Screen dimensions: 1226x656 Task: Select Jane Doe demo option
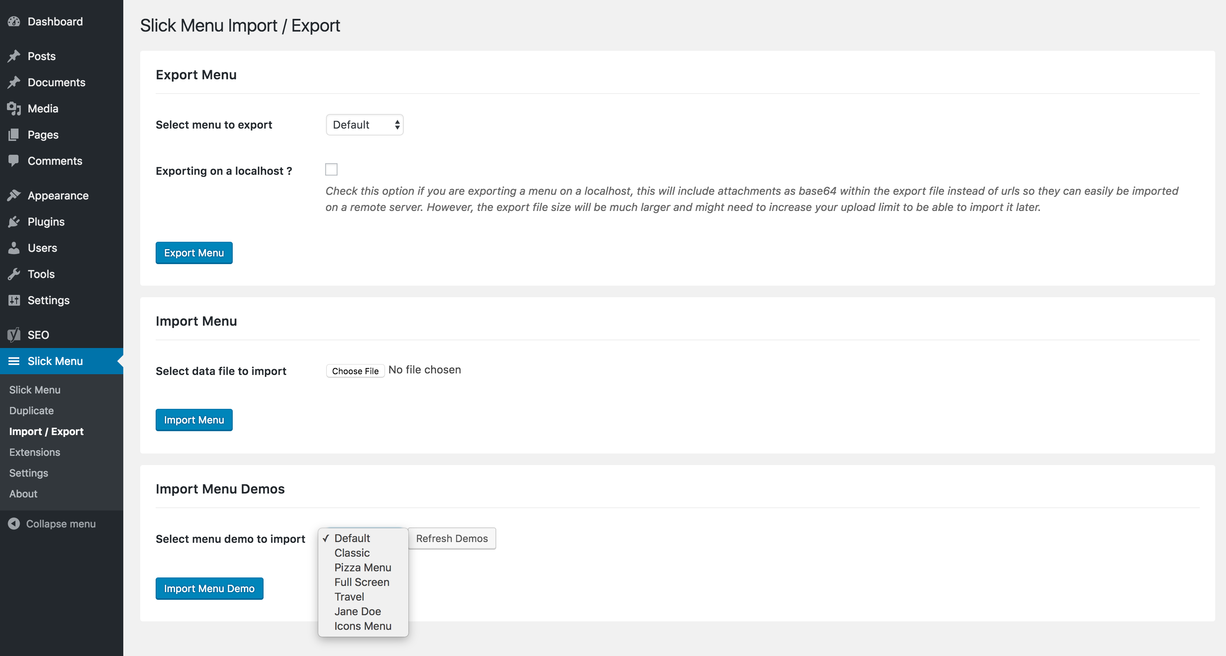pyautogui.click(x=358, y=611)
